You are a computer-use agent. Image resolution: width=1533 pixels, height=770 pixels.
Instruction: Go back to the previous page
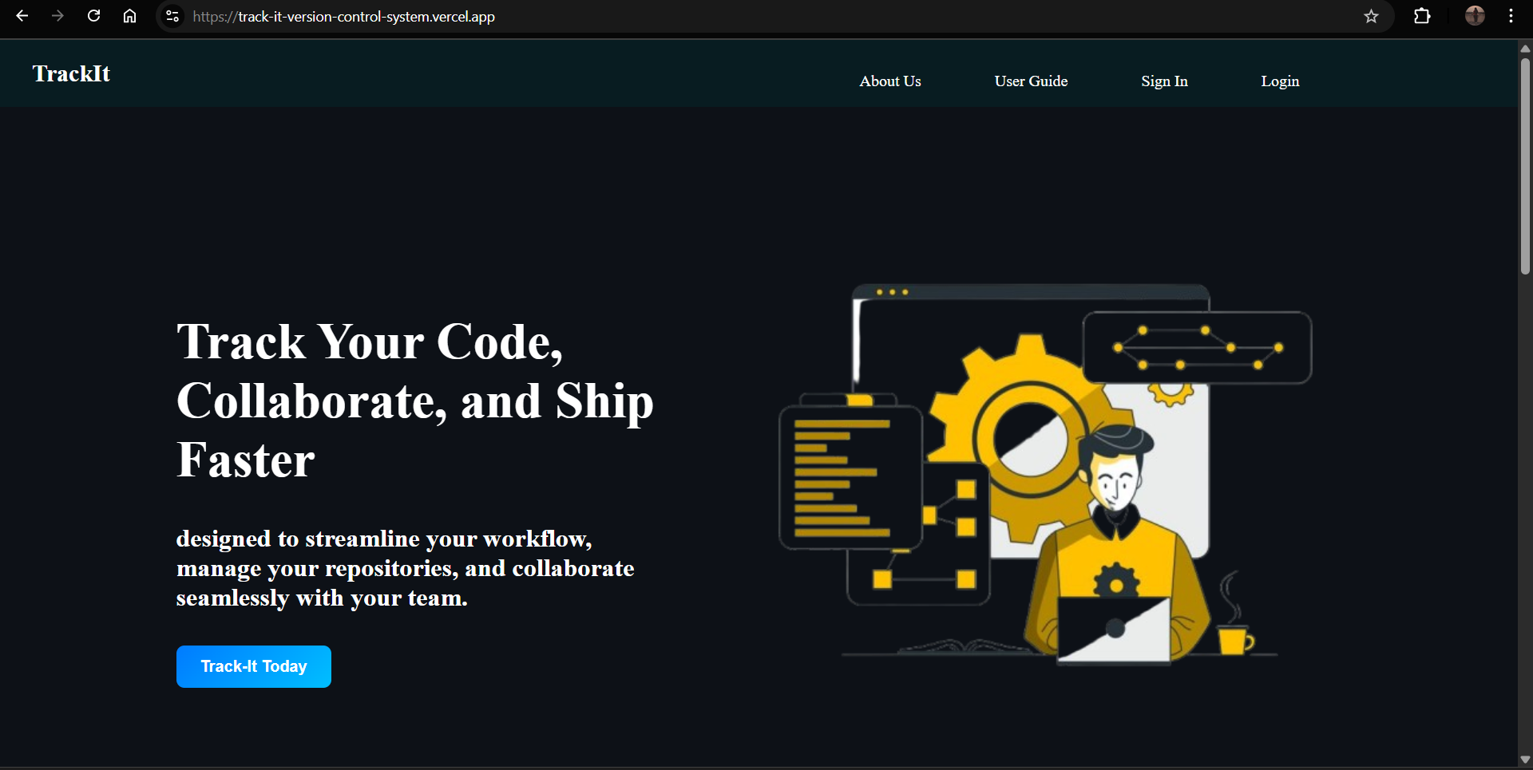coord(22,16)
